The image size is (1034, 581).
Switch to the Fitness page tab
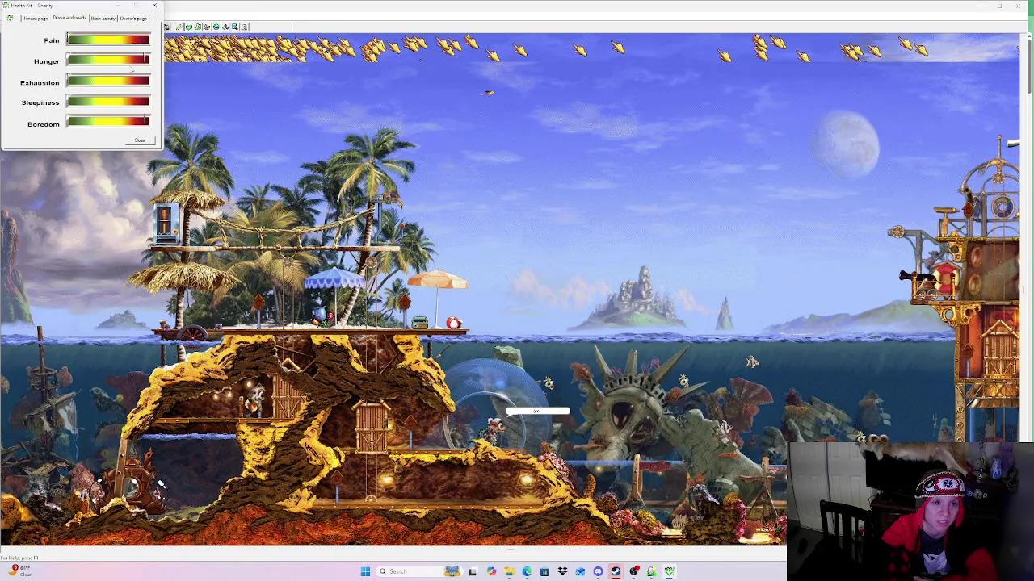pos(36,18)
